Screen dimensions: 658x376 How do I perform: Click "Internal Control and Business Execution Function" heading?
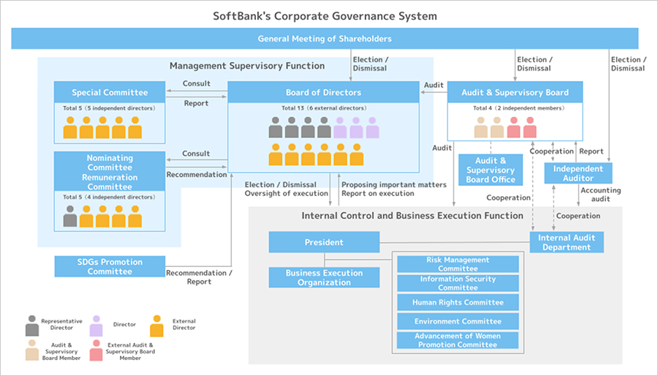[412, 216]
